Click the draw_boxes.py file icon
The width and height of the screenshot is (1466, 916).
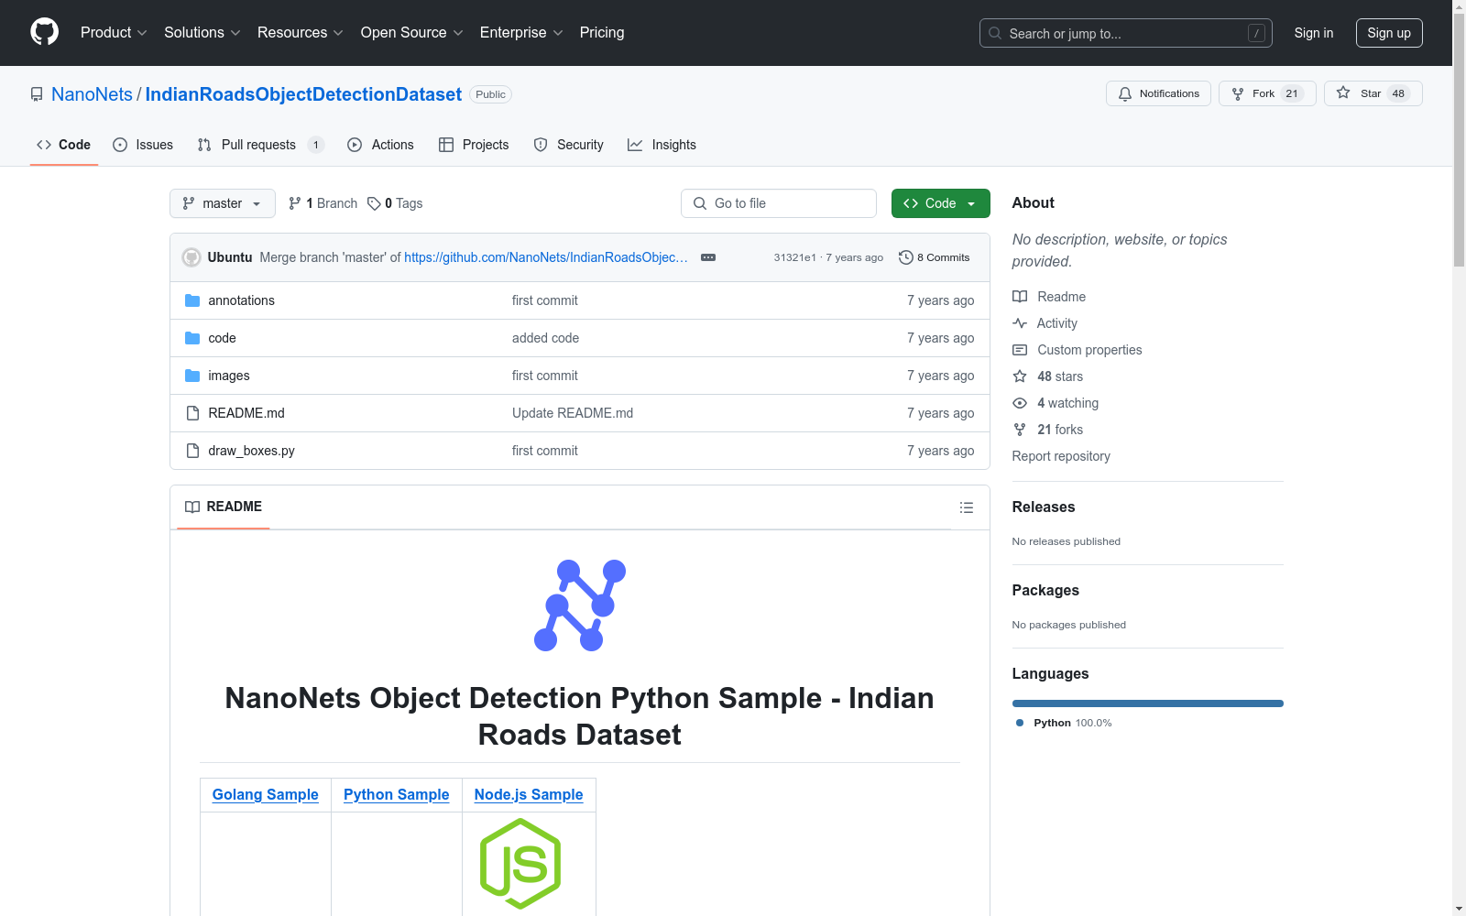click(192, 451)
